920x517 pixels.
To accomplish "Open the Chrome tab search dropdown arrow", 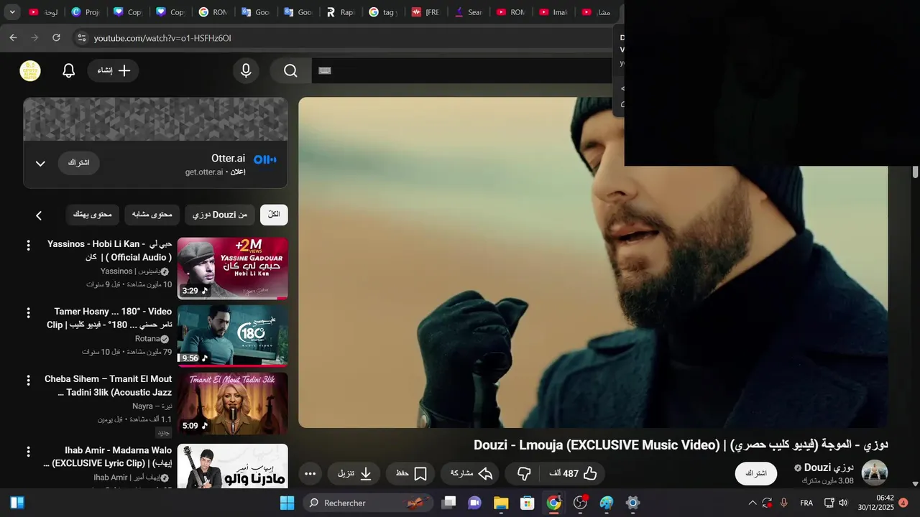I will tap(12, 12).
